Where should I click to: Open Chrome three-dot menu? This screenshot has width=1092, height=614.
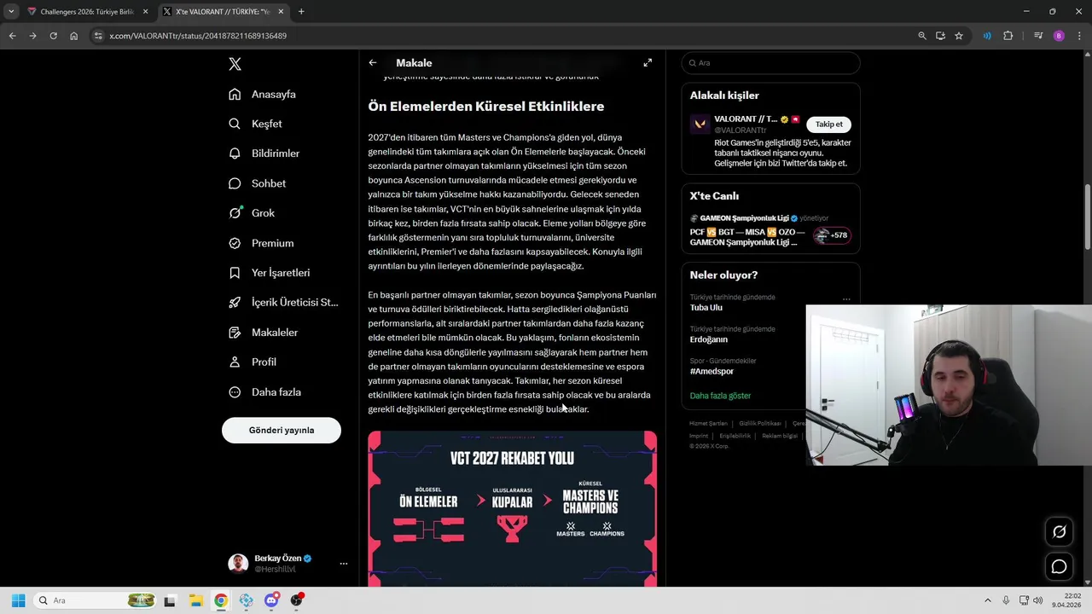click(x=1078, y=36)
